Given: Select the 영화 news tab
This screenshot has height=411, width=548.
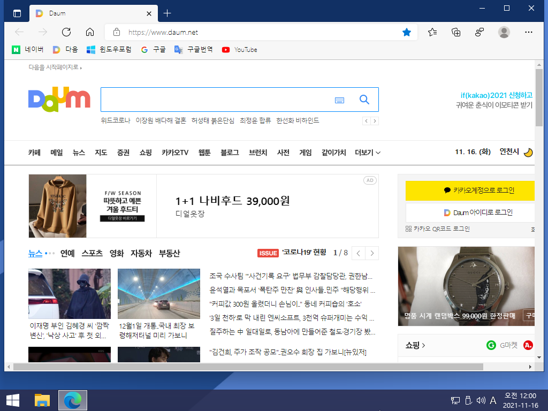Looking at the screenshot, I should coord(117,253).
